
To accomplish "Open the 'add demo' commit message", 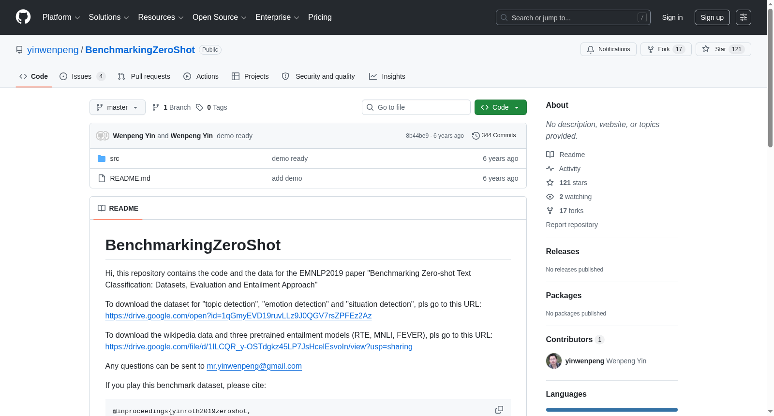I will (287, 178).
